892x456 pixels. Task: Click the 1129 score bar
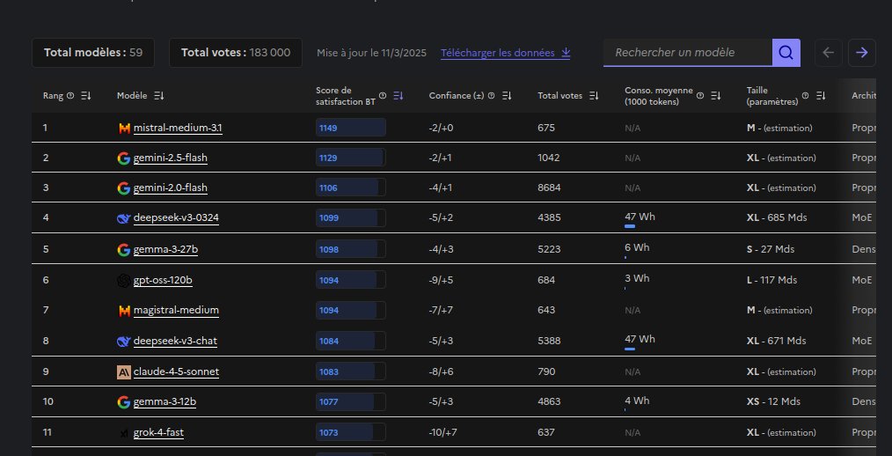click(351, 158)
